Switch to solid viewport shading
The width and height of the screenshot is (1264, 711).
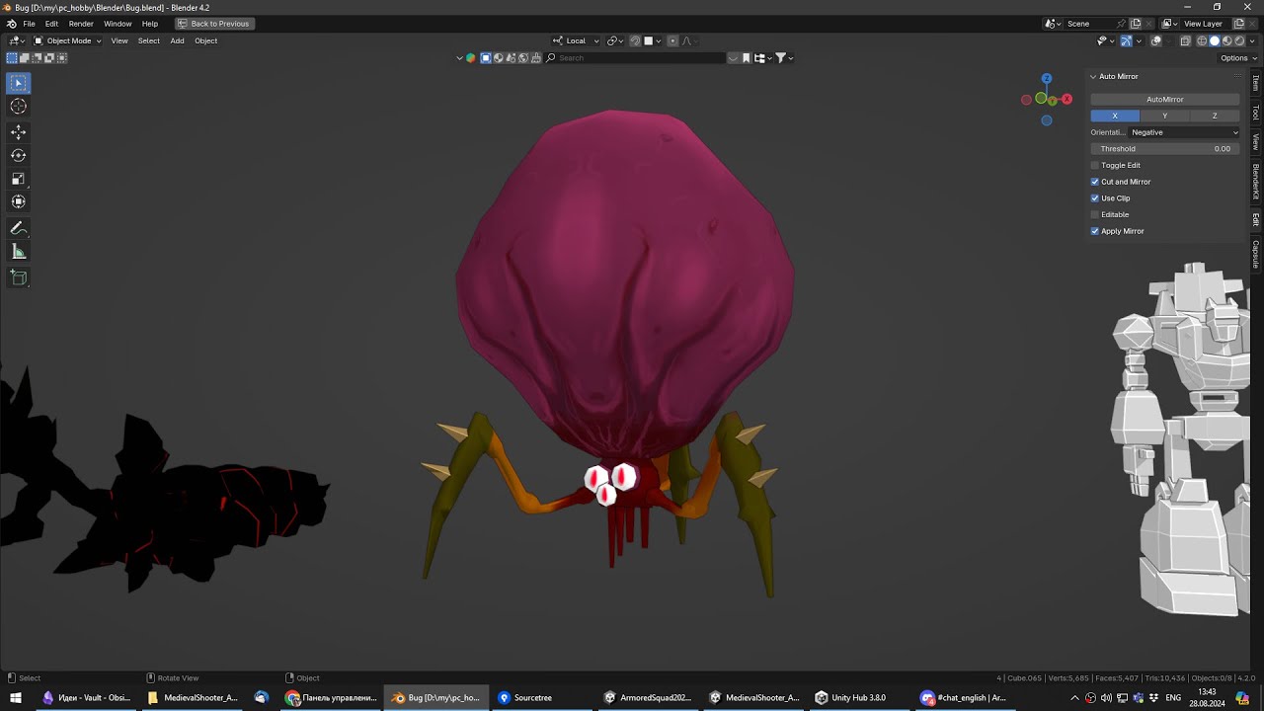pos(1215,40)
